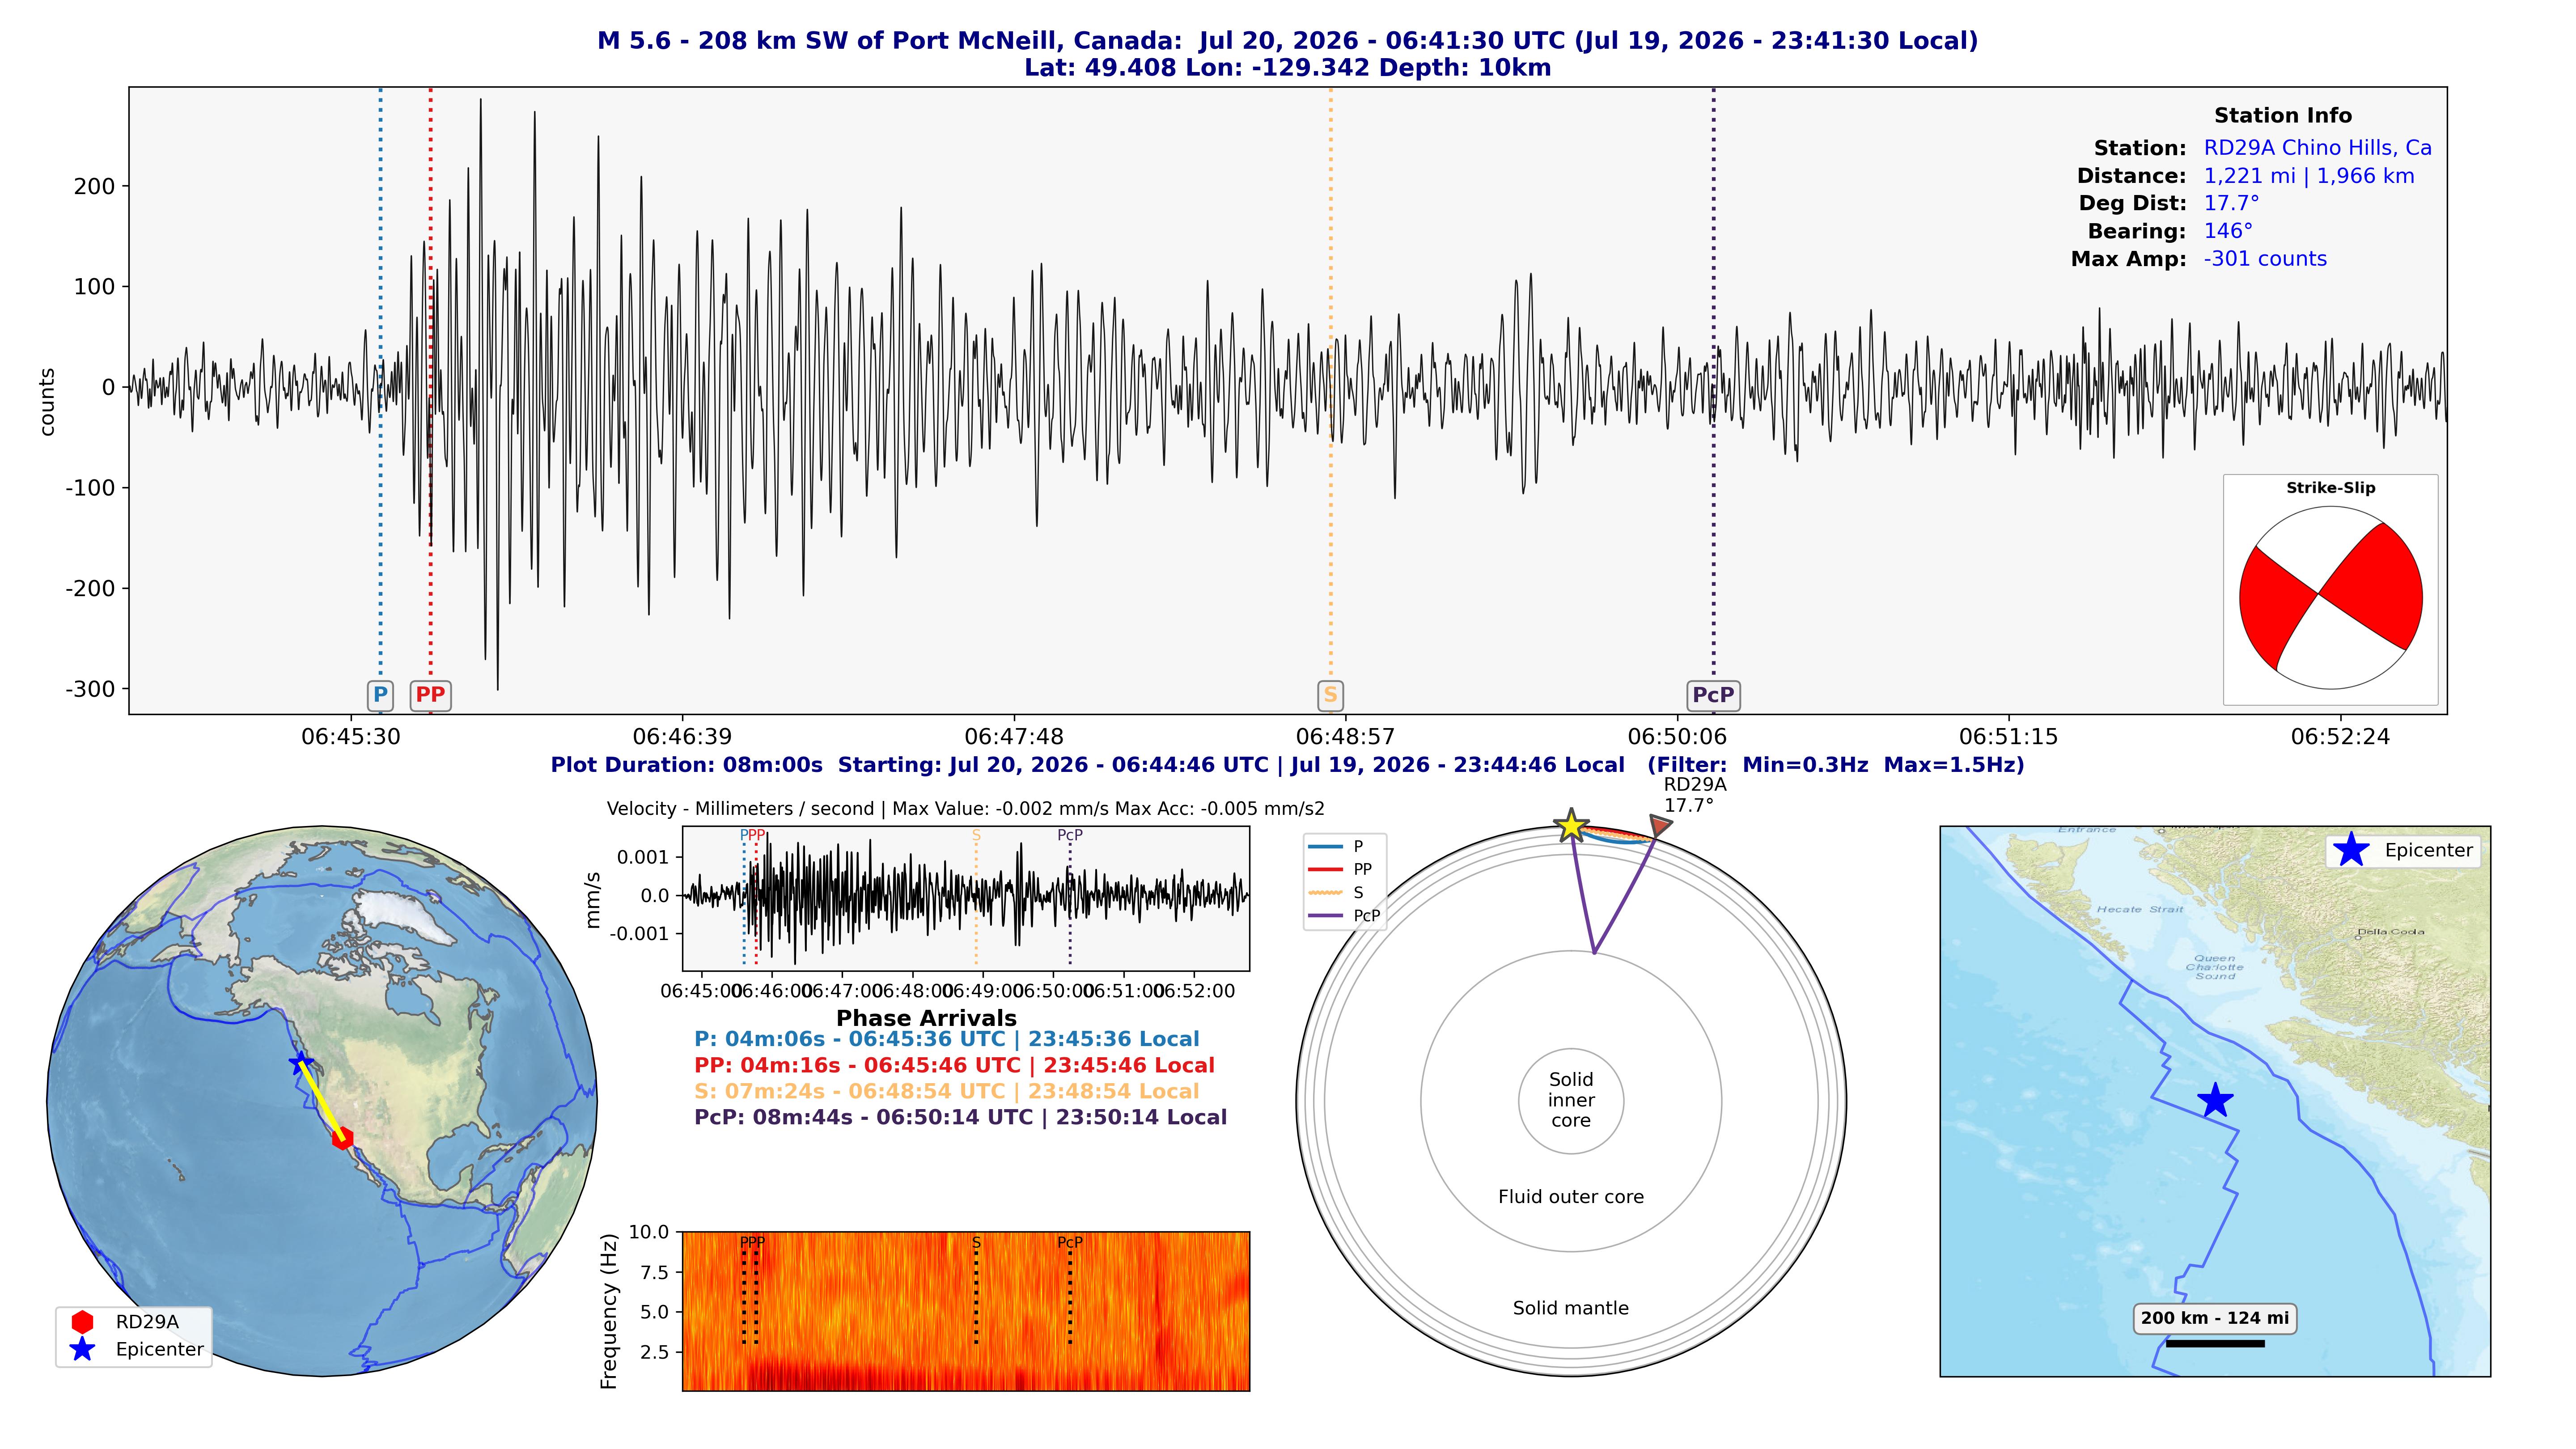Select the P phase marker box on the seismogram
This screenshot has height=1449, width=2576.
(380, 695)
